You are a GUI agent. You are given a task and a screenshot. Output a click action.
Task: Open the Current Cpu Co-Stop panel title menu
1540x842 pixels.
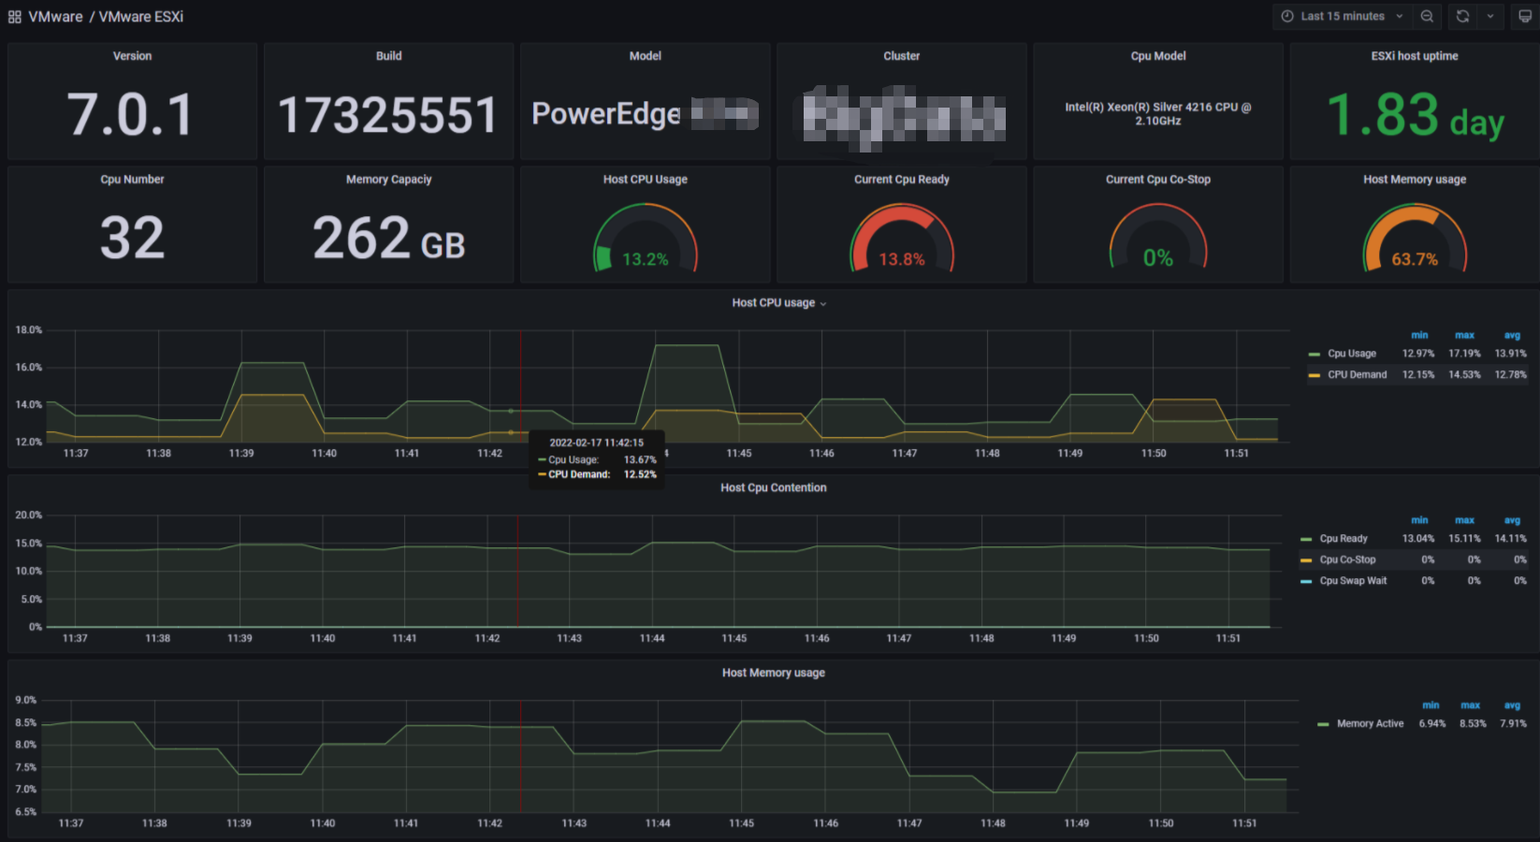(x=1157, y=180)
